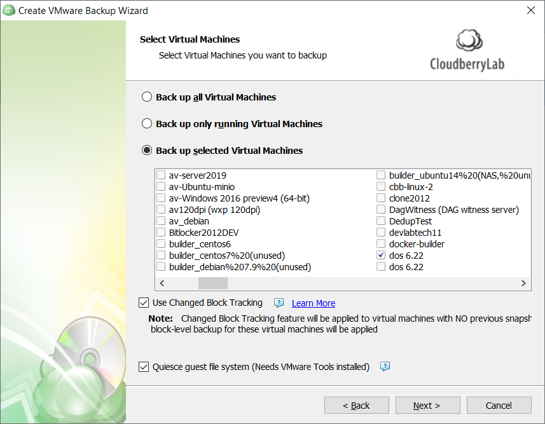
Task: Click the VM list left scroll arrow
Action: (162, 283)
